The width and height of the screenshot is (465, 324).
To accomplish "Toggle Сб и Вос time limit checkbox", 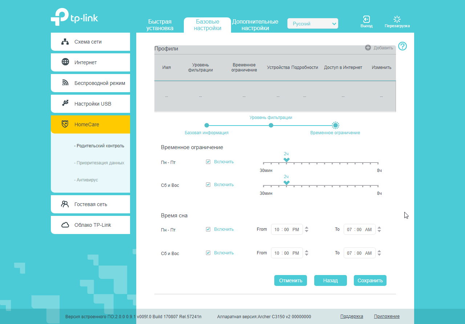I will 208,185.
